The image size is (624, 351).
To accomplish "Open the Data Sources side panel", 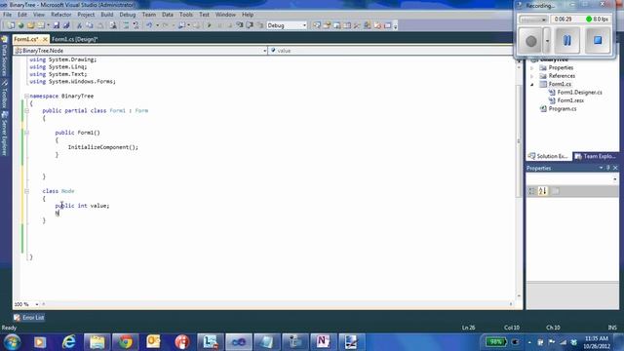I will pyautogui.click(x=4, y=56).
